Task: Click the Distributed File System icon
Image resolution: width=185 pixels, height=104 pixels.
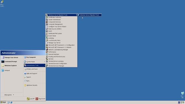Action: coord(47,34)
